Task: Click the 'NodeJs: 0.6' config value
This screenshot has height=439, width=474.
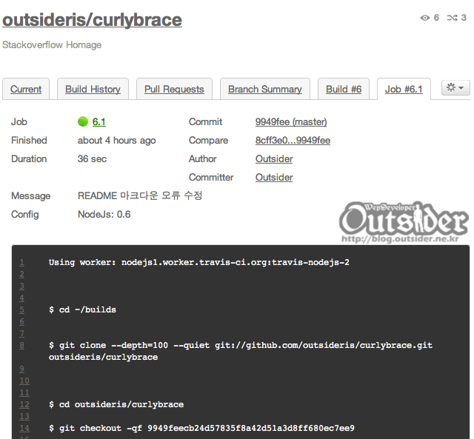Action: 104,214
